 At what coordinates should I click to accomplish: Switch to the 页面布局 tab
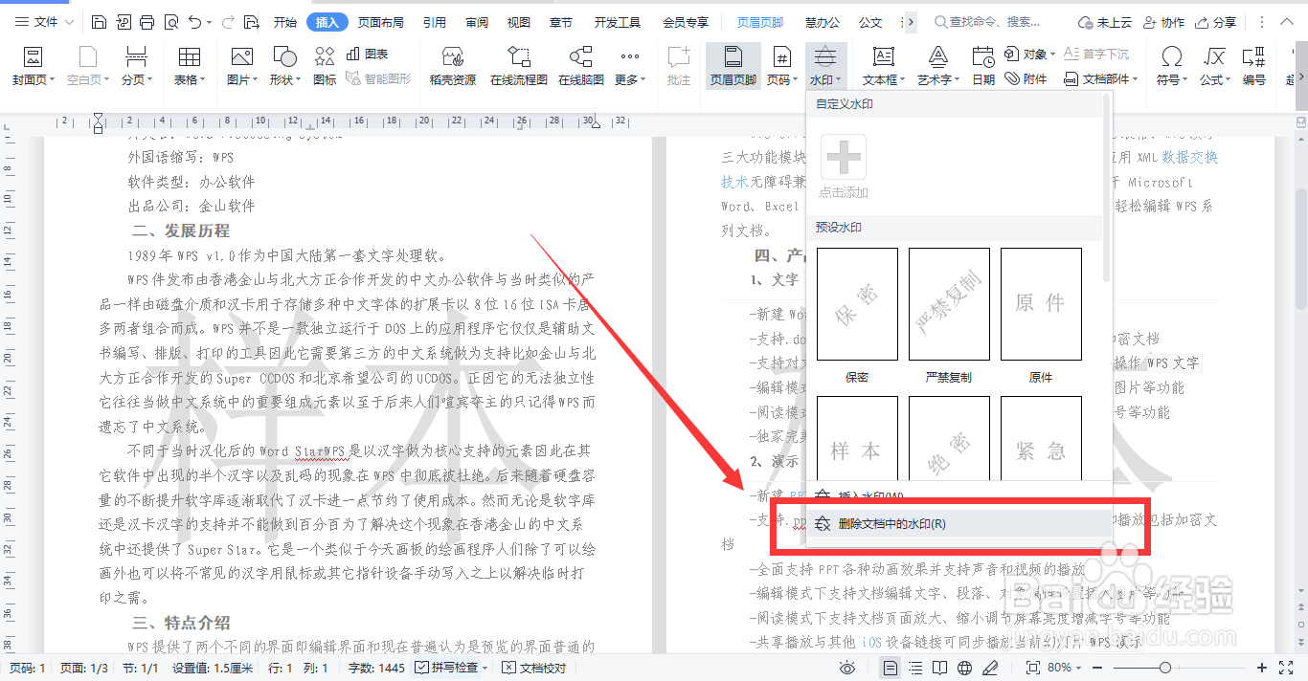coord(381,22)
